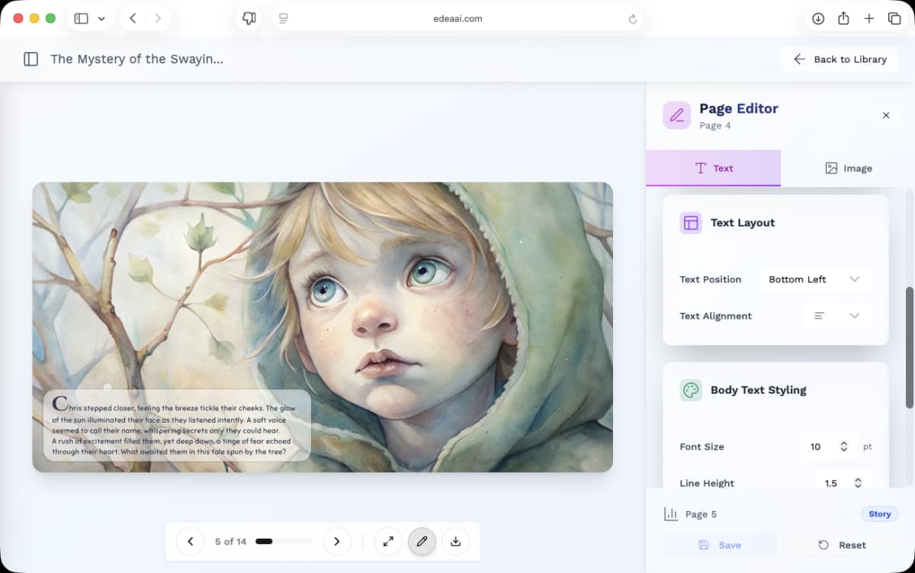Click the Story badge for Page 5

click(879, 514)
